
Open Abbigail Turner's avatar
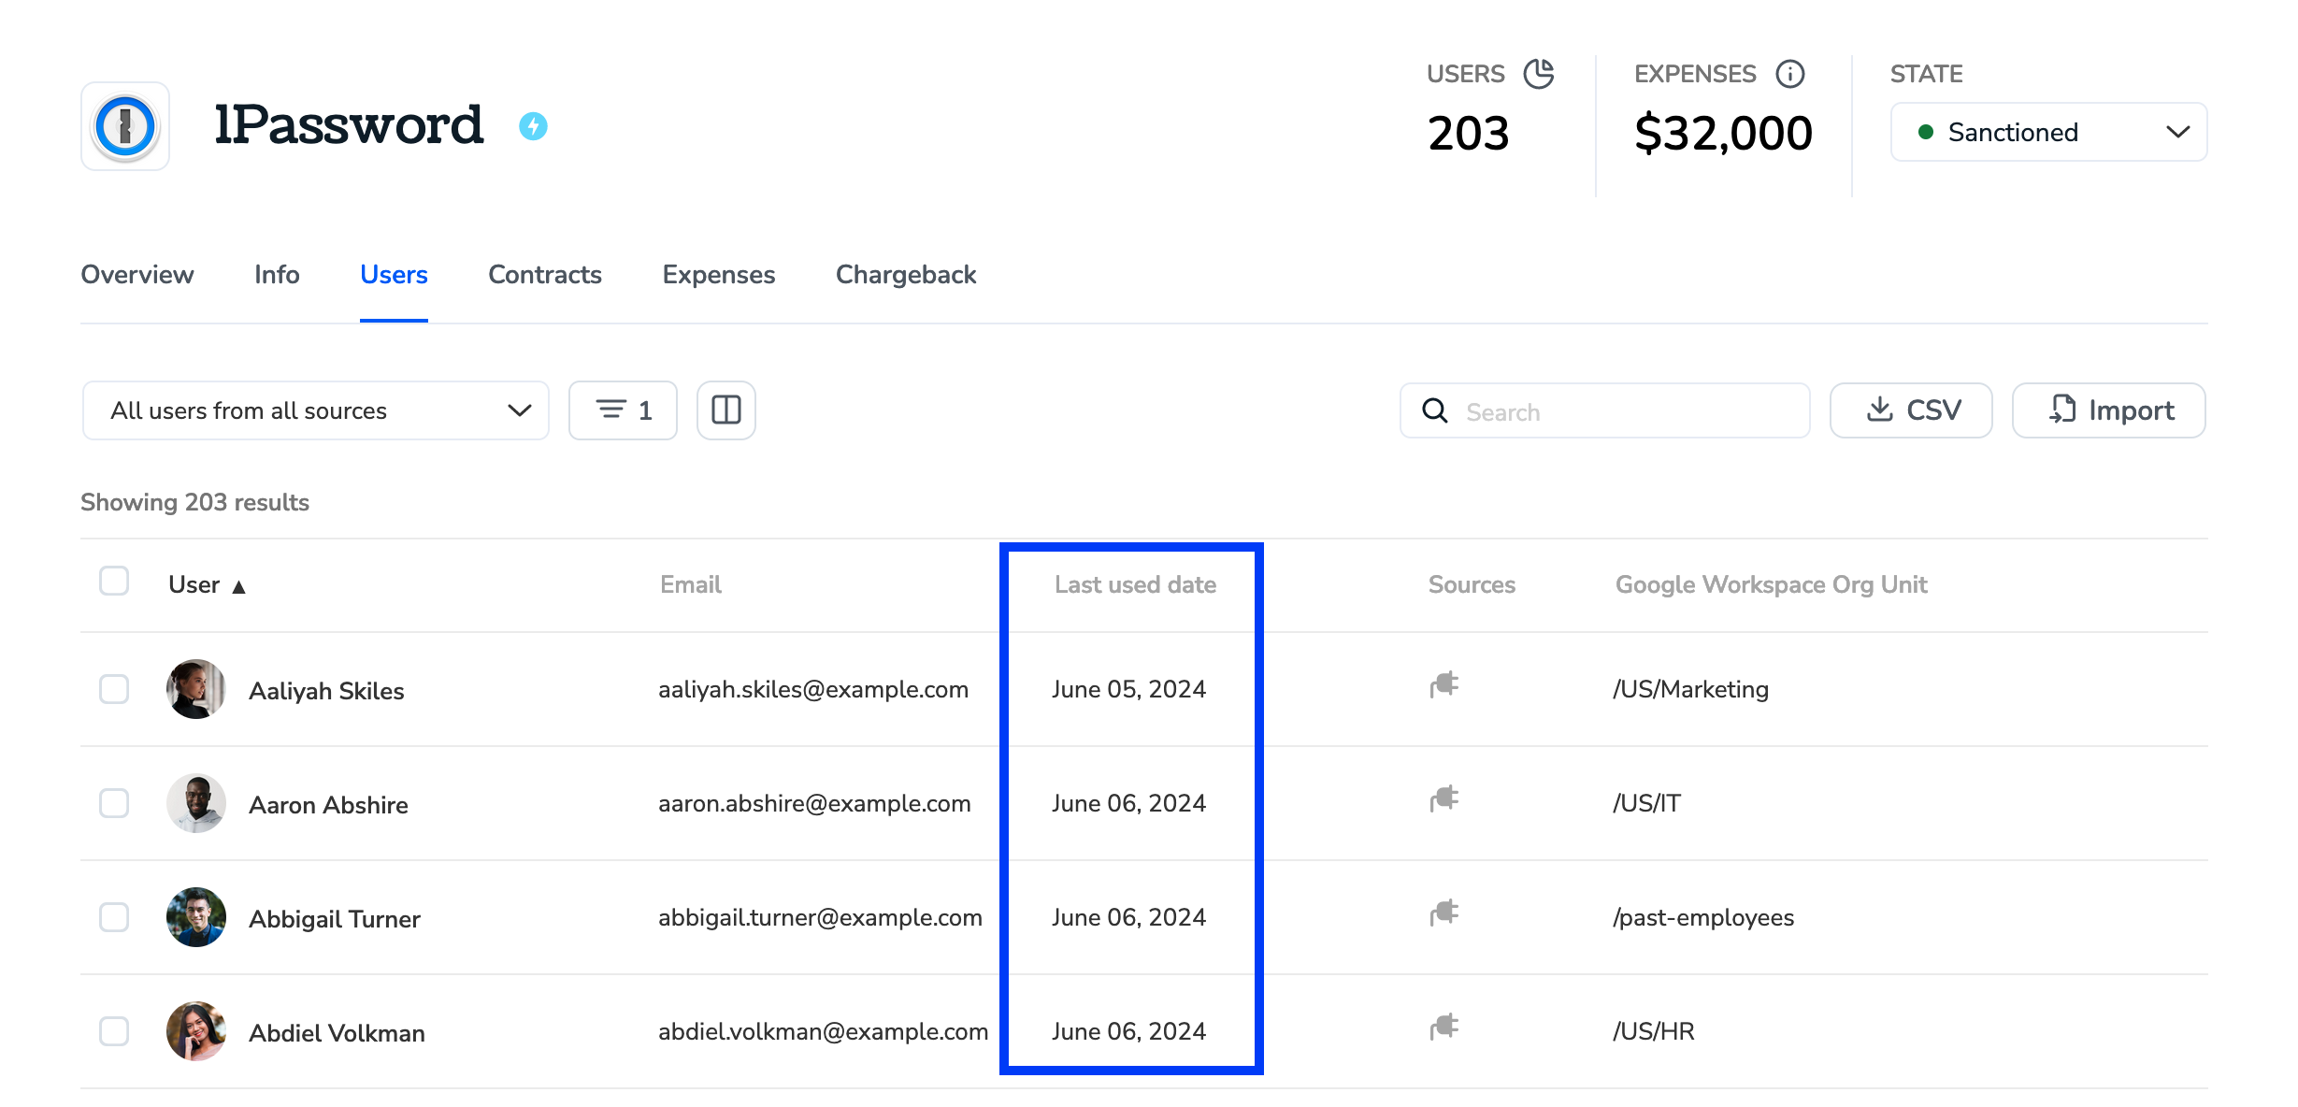[x=196, y=917]
